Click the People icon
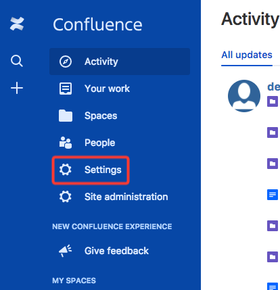The height and width of the screenshot is (290, 280). tap(66, 143)
